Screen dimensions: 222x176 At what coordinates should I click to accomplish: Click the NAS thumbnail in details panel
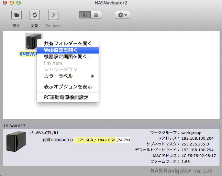coord(16,141)
